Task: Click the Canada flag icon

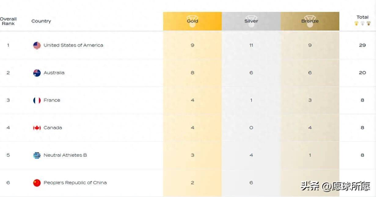Action: [x=37, y=128]
